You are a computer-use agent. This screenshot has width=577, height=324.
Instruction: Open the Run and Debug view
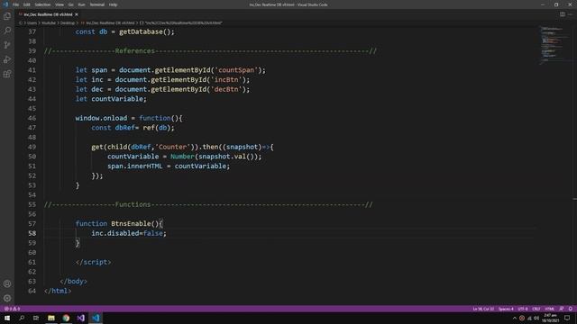7,59
